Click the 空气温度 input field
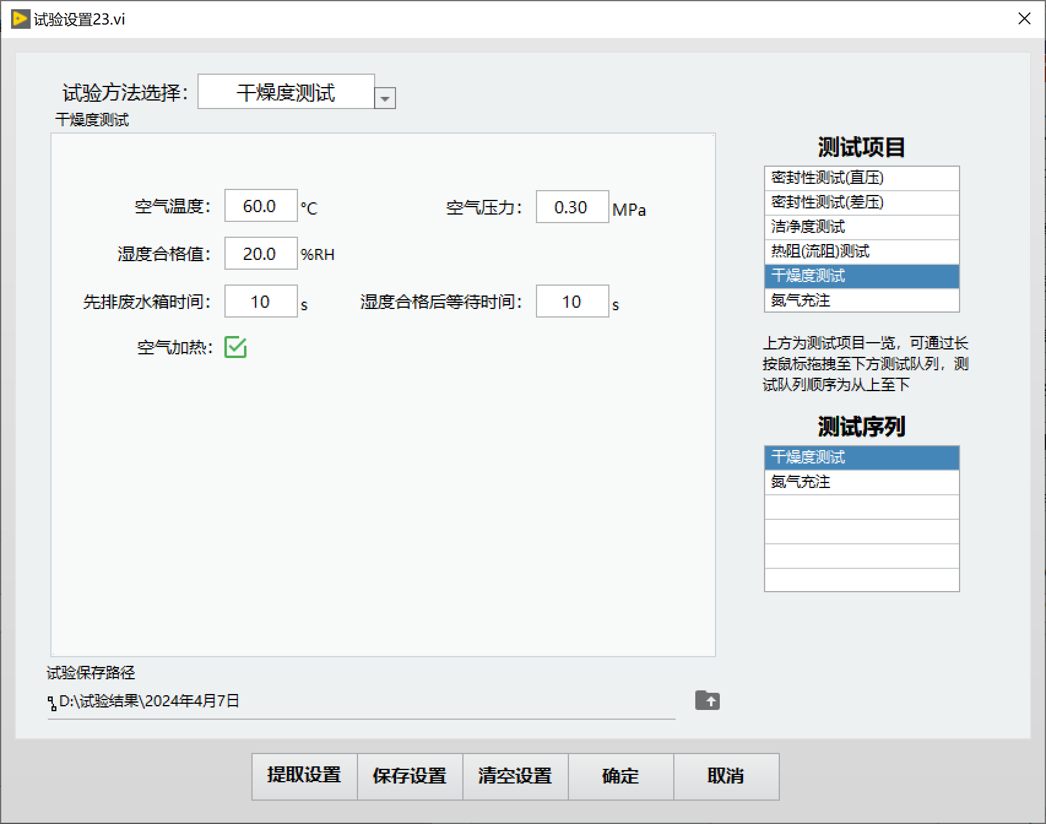 coord(261,206)
